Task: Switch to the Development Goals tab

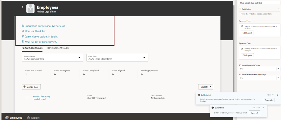Action: click(x=58, y=48)
